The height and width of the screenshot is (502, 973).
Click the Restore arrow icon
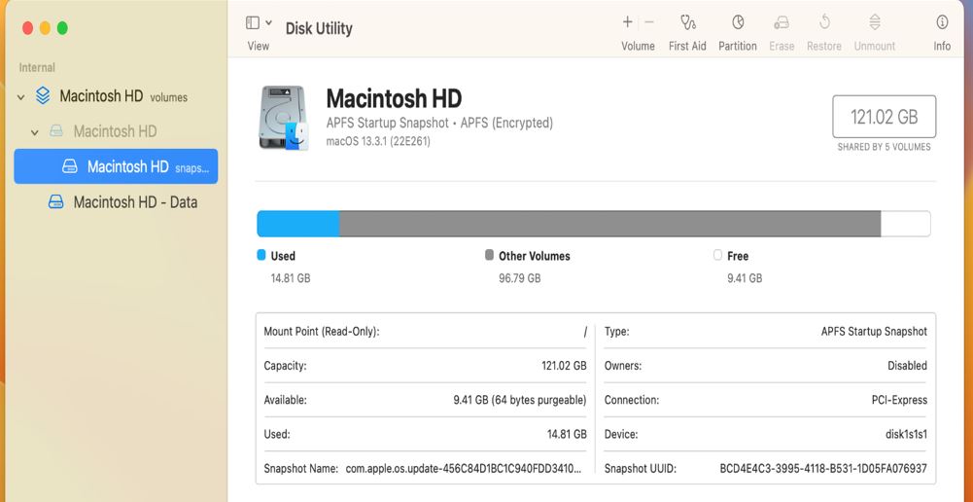824,22
